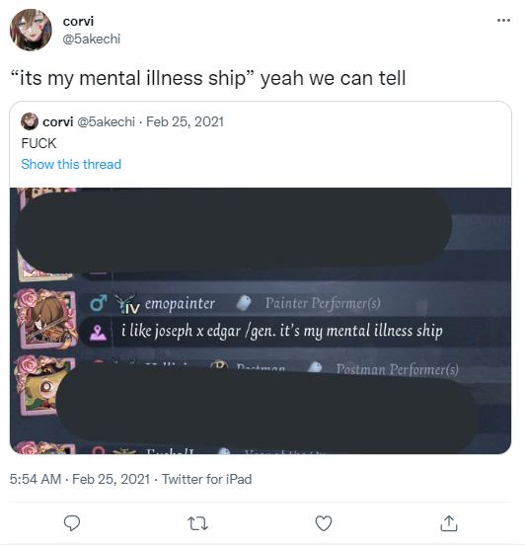Click the antler rank IV badge

click(x=126, y=302)
